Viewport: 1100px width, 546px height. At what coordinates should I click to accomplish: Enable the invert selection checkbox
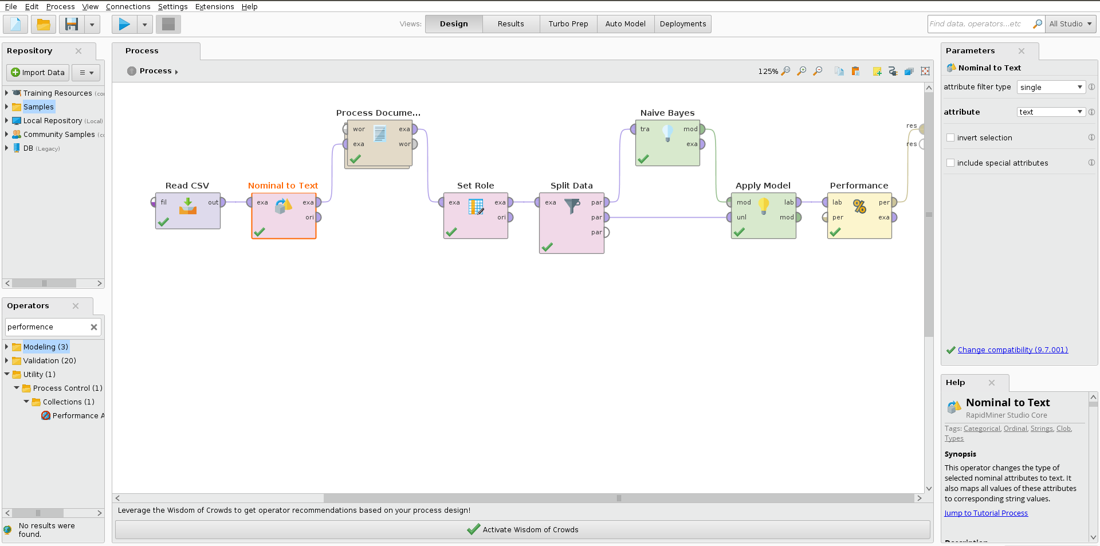pos(950,138)
